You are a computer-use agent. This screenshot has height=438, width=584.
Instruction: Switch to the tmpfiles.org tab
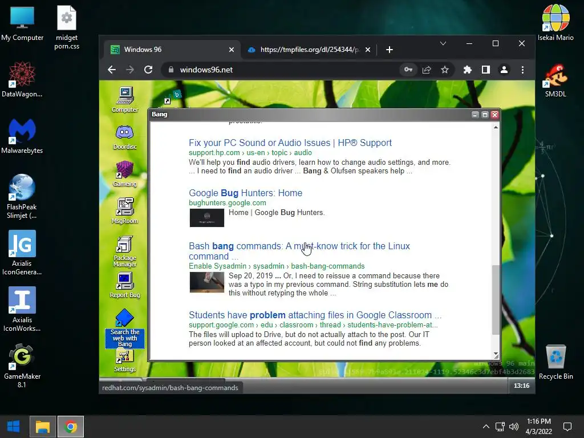(x=309, y=50)
